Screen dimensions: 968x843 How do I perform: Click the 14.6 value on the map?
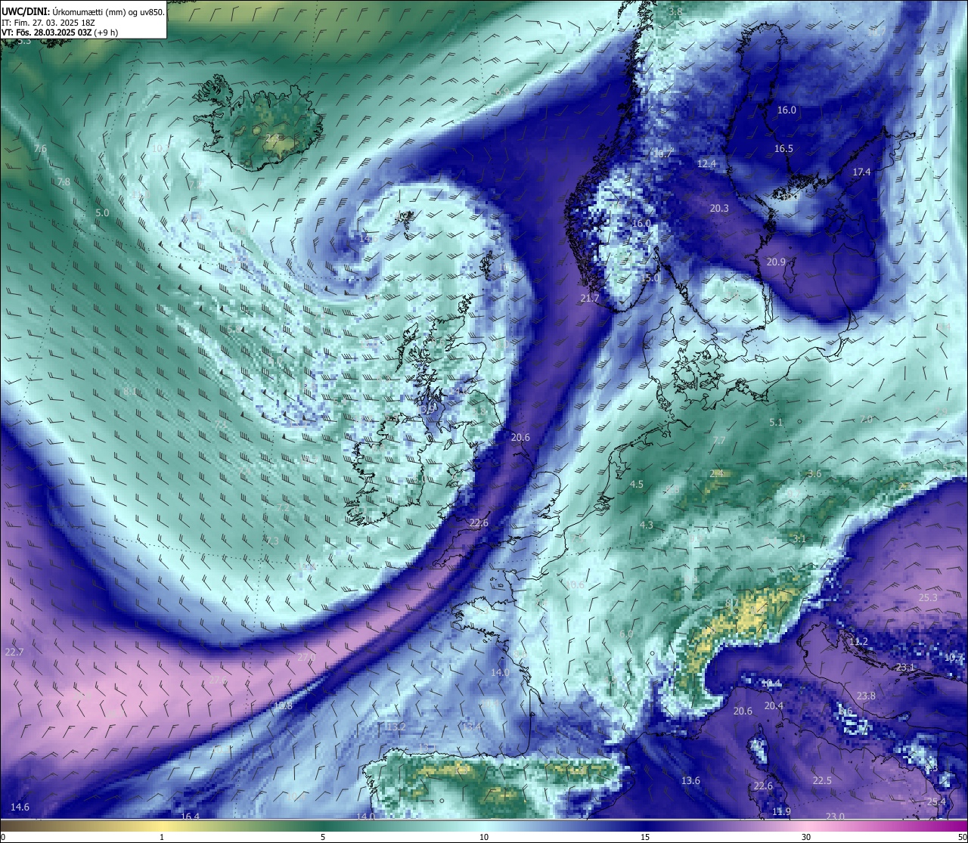[x=20, y=807]
